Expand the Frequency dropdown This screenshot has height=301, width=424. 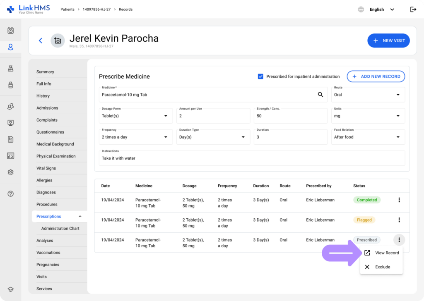click(135, 137)
